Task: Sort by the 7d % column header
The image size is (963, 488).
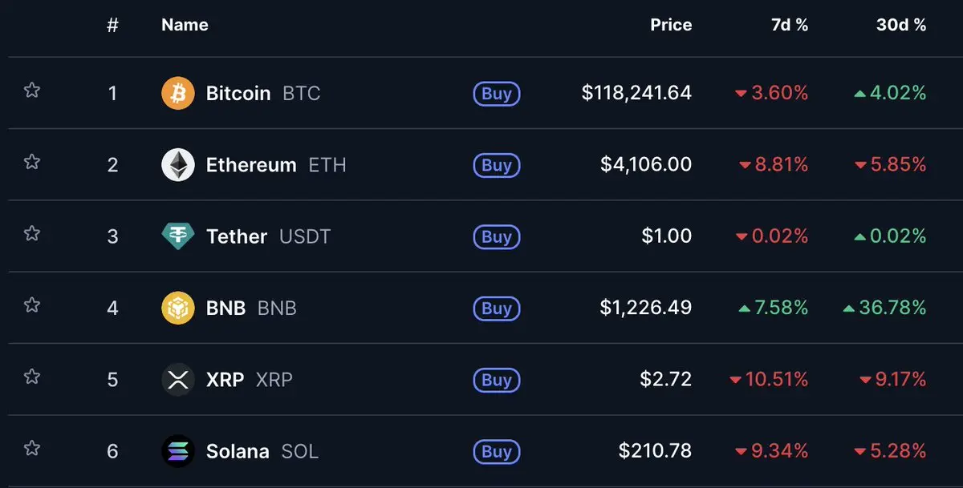Action: click(790, 25)
